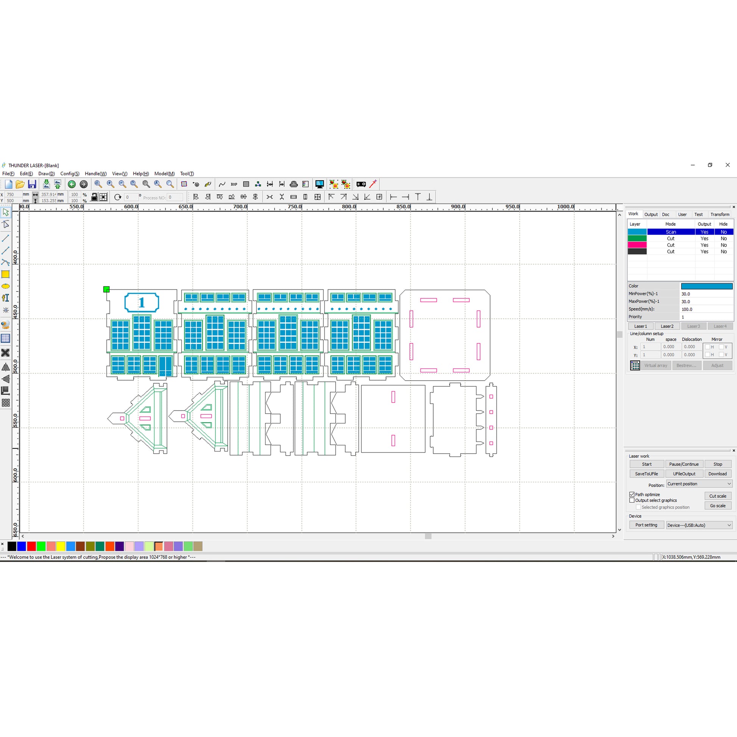Click the Open folder icon
737x737 pixels.
[20, 184]
